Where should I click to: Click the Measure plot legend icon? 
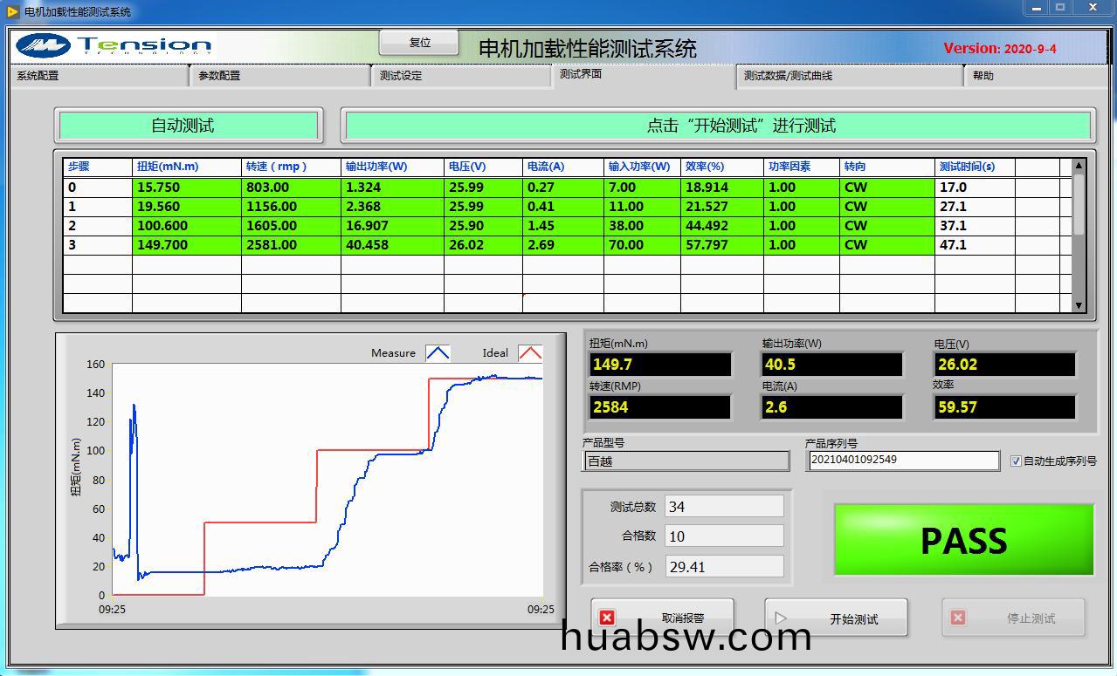point(438,353)
